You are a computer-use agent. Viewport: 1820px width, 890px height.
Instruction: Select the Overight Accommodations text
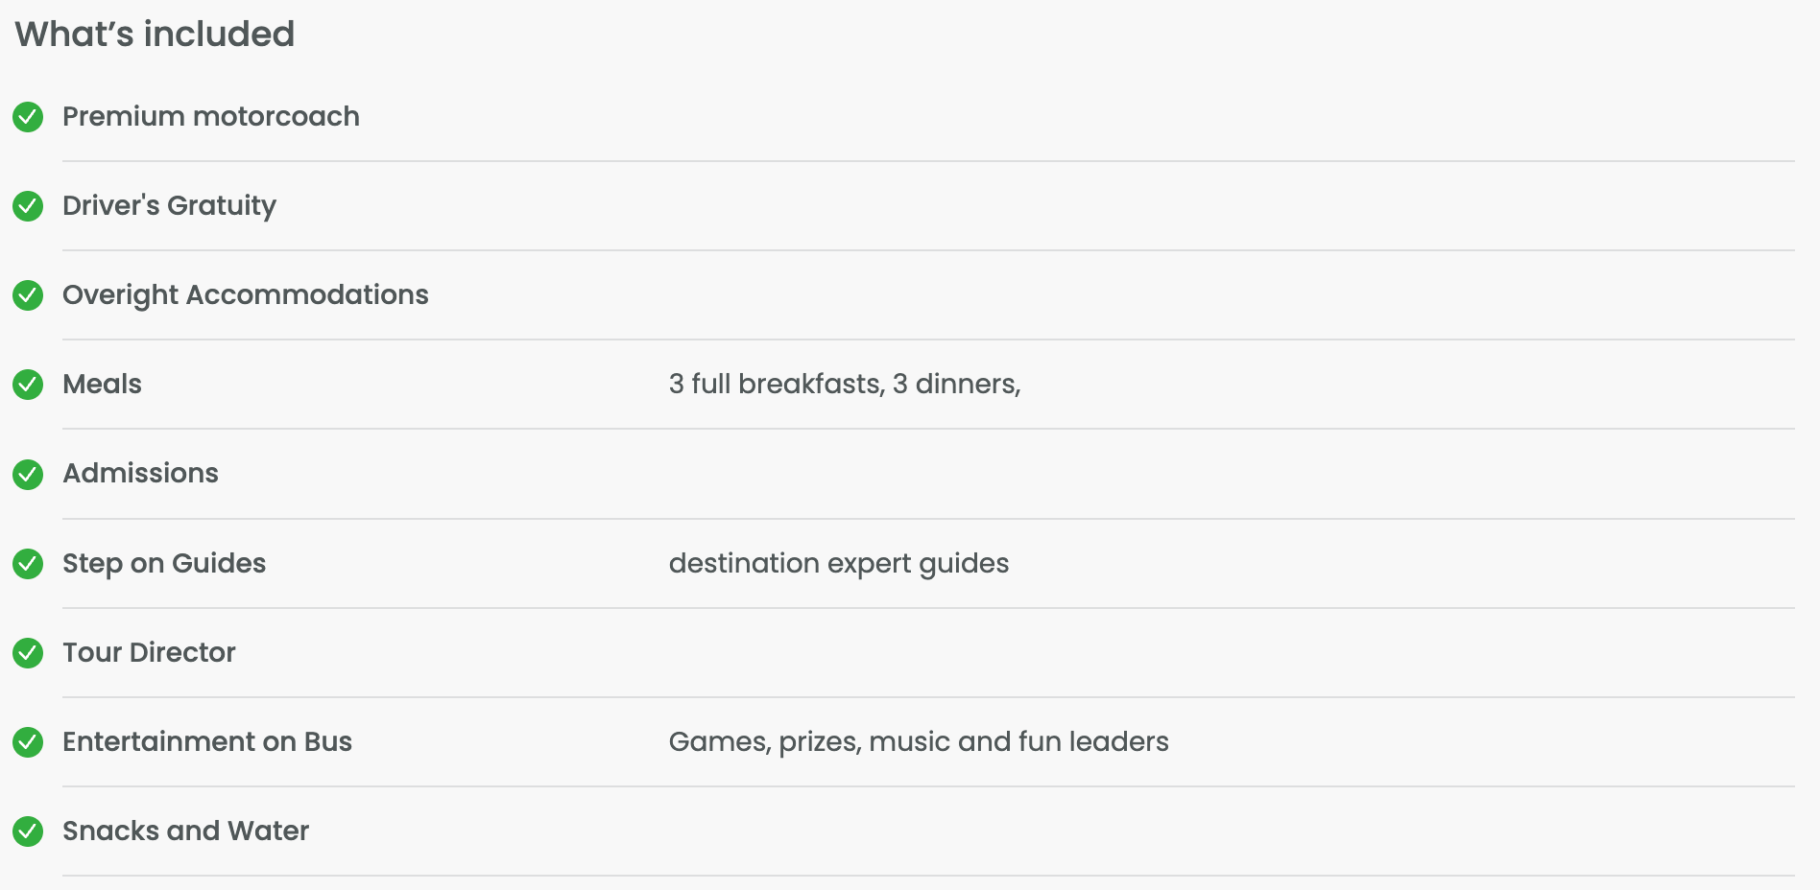coord(246,295)
